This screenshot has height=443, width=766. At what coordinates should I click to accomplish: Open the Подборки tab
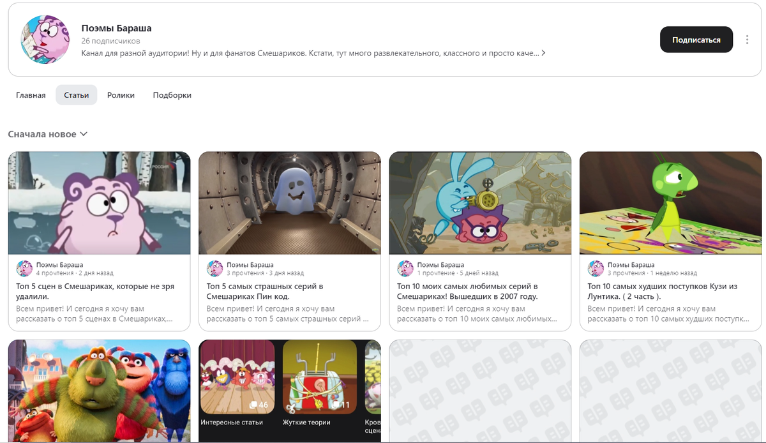(x=172, y=95)
